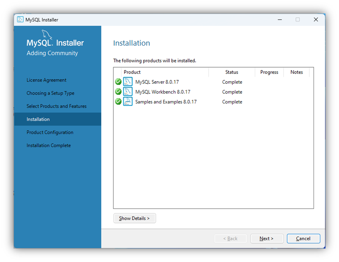
Task: Sort by the Status column header
Action: point(232,72)
